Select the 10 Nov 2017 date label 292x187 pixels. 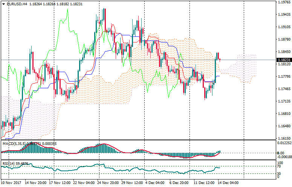[x=11, y=183]
